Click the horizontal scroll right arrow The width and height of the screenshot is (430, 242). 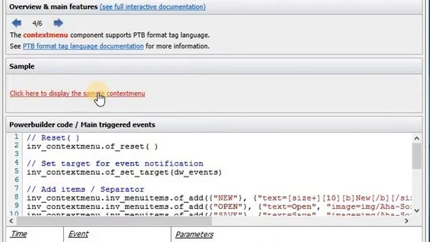[x=406, y=220]
